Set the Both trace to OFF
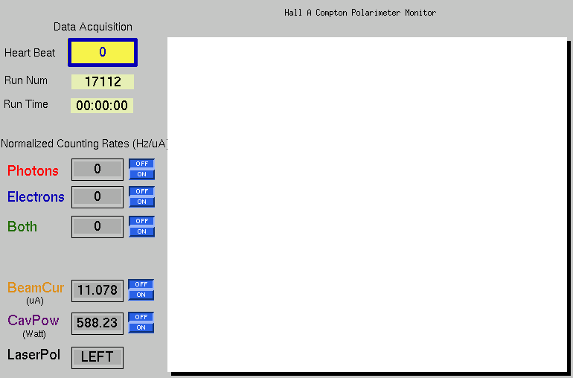Viewport: 573px width, 378px height. [x=142, y=221]
